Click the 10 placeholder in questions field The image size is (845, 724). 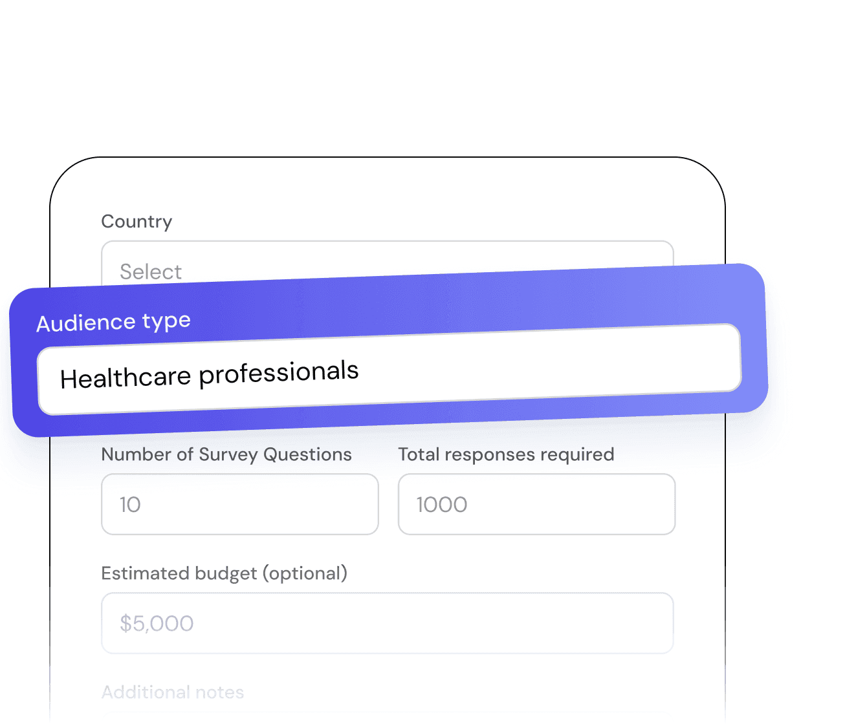[x=130, y=505]
